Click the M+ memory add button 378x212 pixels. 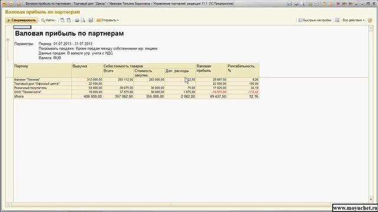coord(345,4)
